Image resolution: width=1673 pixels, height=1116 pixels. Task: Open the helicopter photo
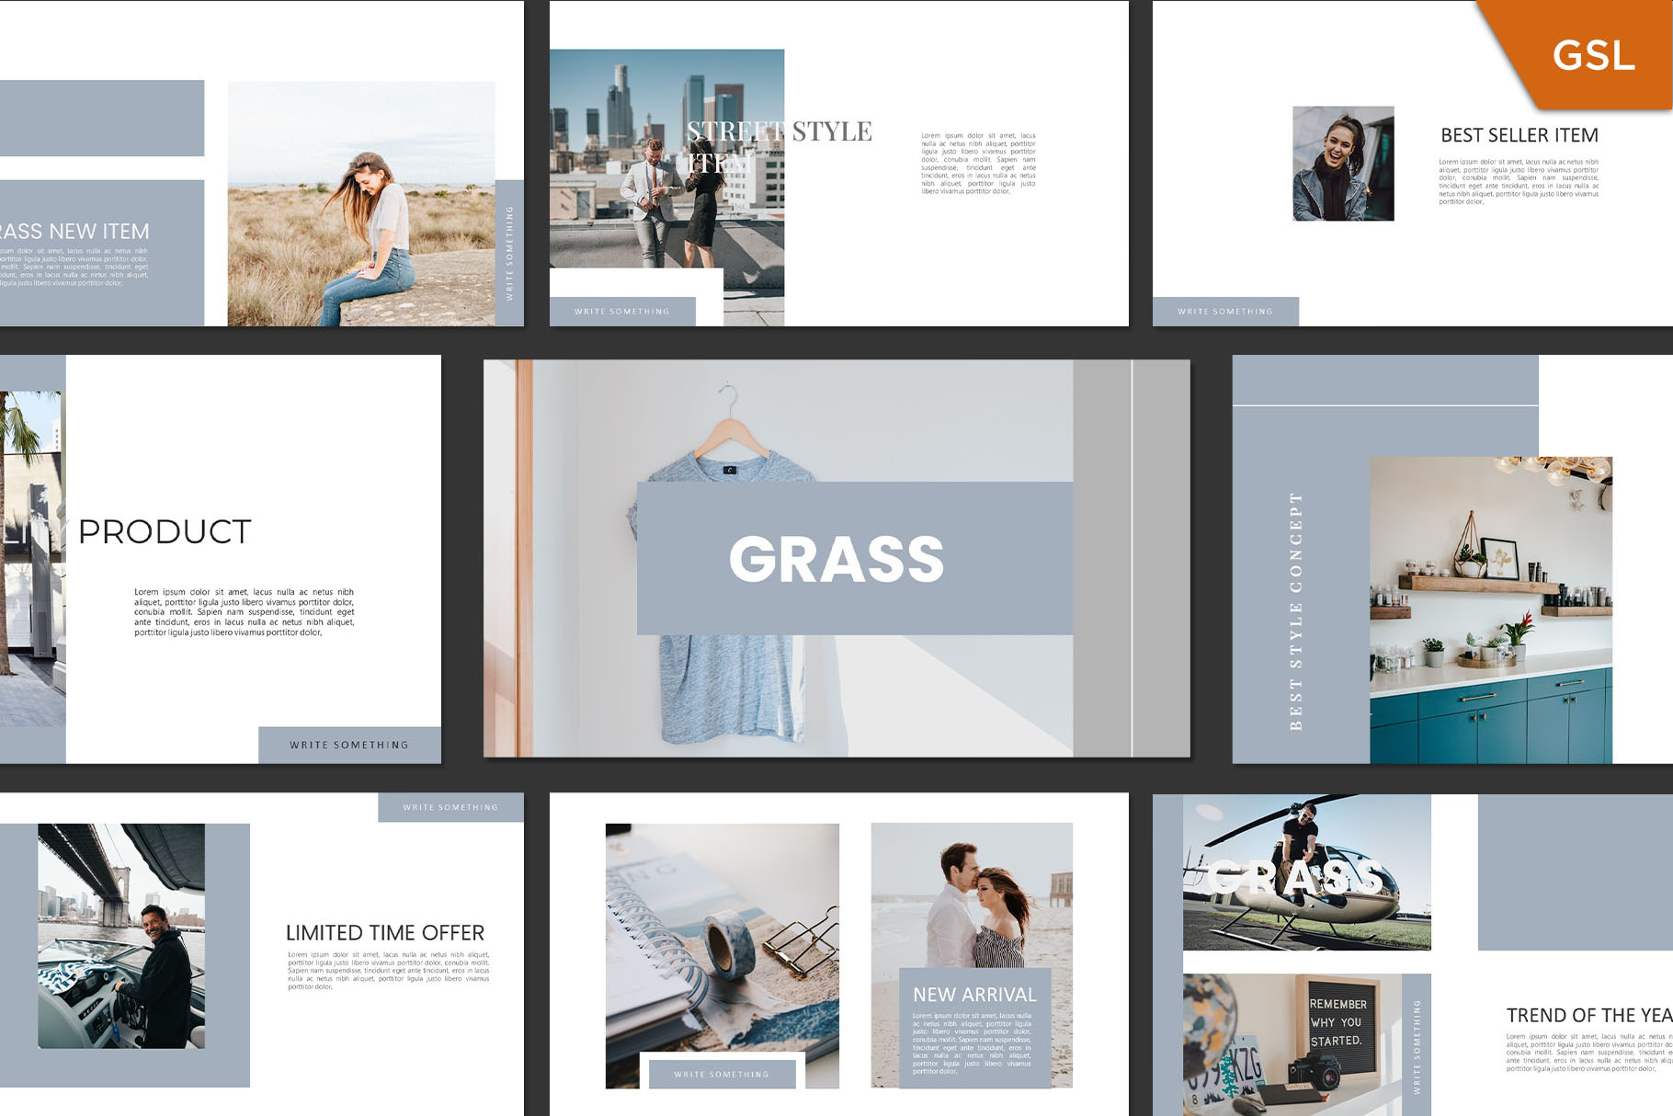pos(1305,871)
